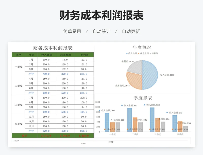The height and width of the screenshot is (155, 203).
Task: Select the merged 三季度 cell in table
Action: (x=18, y=105)
